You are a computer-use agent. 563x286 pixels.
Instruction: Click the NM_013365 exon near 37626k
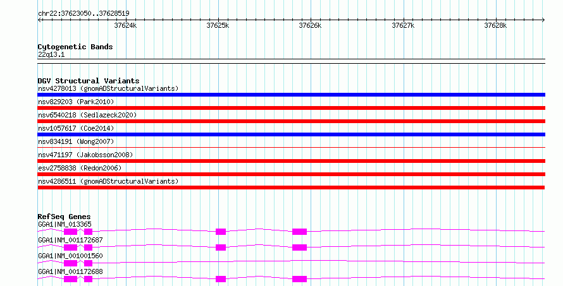pos(299,232)
